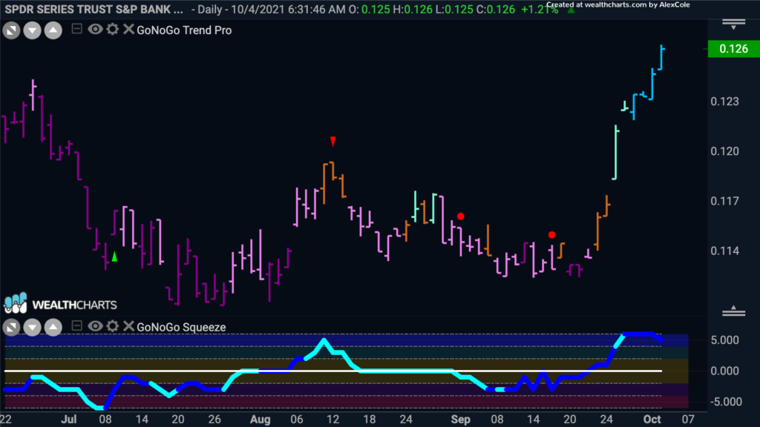Click the SPDR SERIES TRUST S&P BANK title
This screenshot has height=427, width=760.
[94, 9]
